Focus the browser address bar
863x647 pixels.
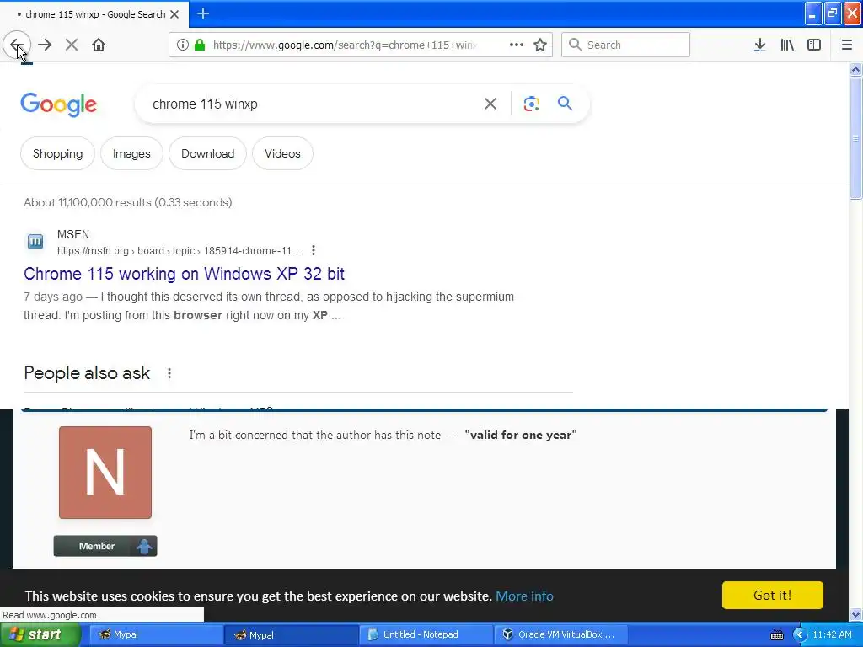point(344,45)
